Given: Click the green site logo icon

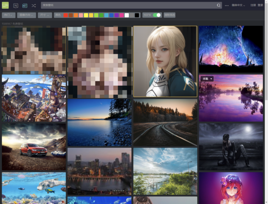Looking at the screenshot, I should [6, 6].
